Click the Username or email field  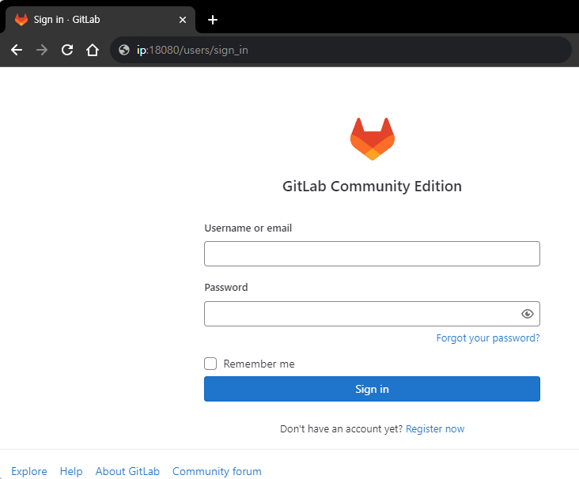pyautogui.click(x=372, y=254)
